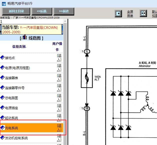
Task: Select the 电源(电源流程图) entry
Action: click(x=17, y=68)
